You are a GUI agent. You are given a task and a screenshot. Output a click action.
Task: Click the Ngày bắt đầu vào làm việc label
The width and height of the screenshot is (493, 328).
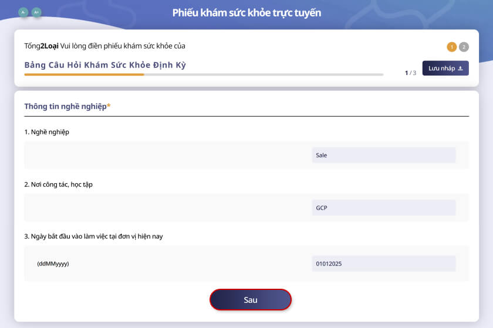[94, 237]
